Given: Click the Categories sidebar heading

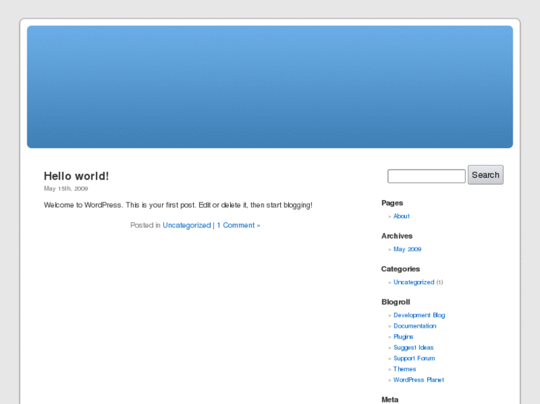Looking at the screenshot, I should [400, 269].
